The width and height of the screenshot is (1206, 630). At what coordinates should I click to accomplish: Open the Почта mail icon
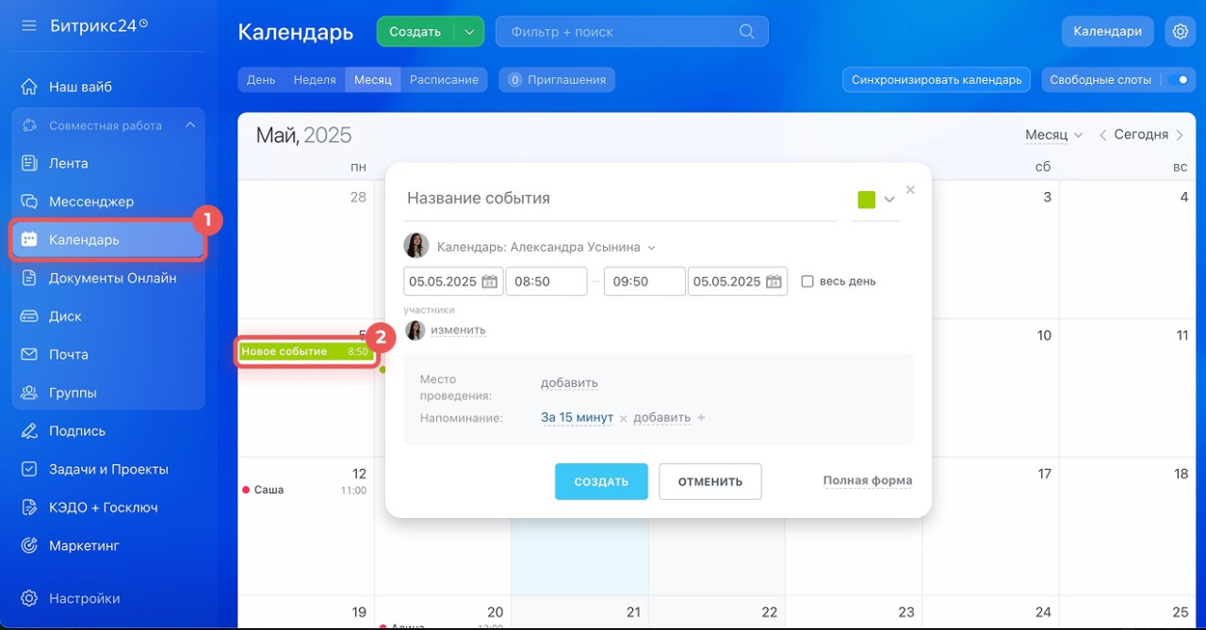point(29,354)
